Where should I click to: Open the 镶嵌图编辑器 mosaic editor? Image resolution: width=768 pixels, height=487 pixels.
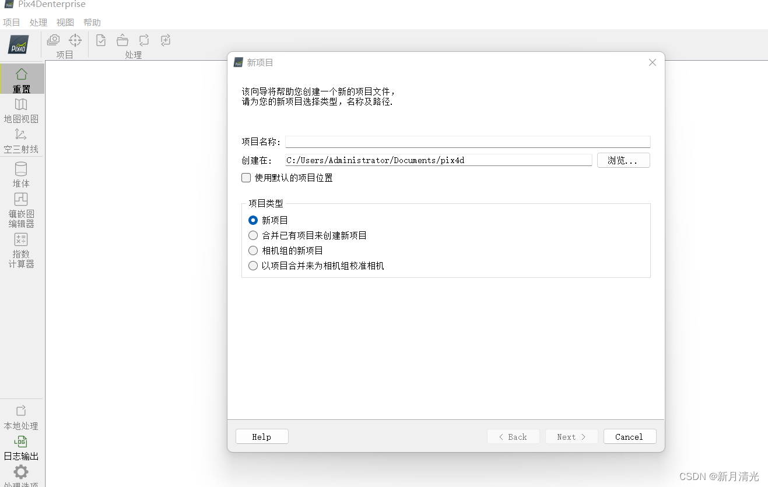click(x=22, y=210)
